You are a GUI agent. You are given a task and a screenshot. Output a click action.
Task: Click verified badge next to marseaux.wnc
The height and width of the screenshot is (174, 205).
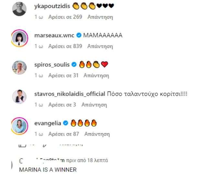[x=79, y=35]
